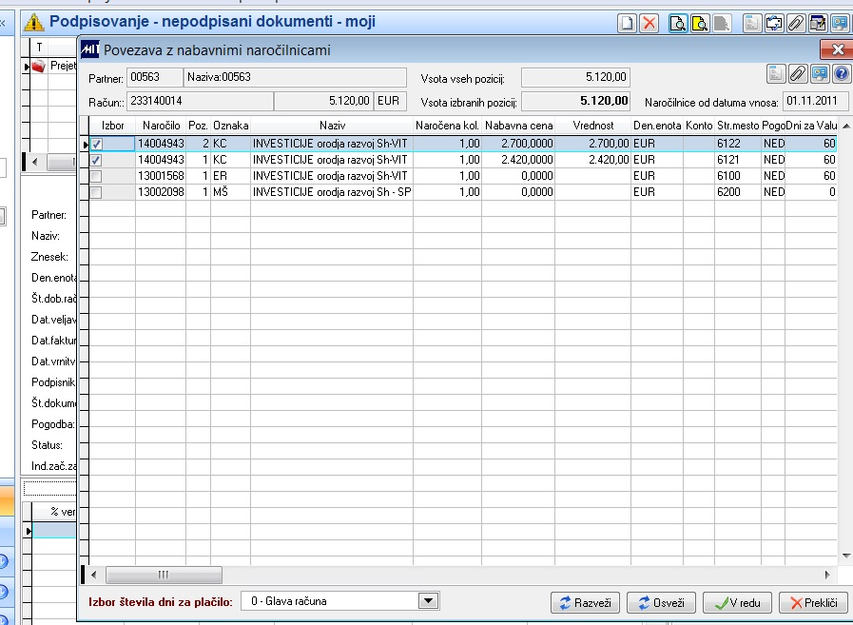
Task: Uncheck the first 14004943 row with 2.700,00 value
Action: click(96, 144)
